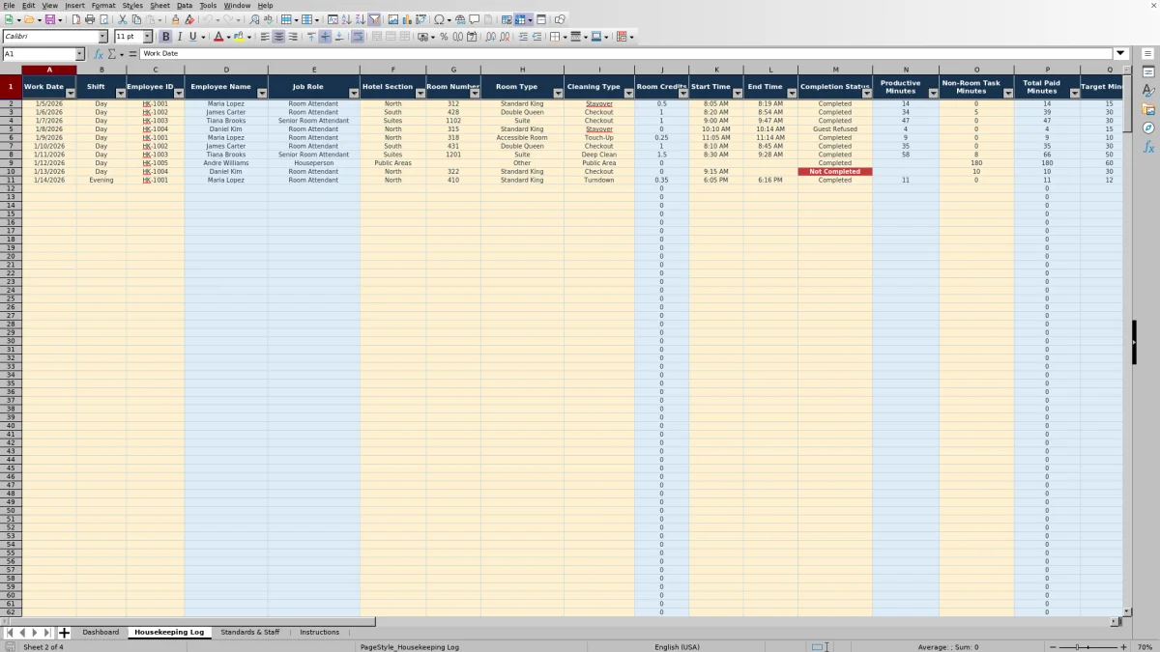Toggle Underline formatting button

(192, 37)
